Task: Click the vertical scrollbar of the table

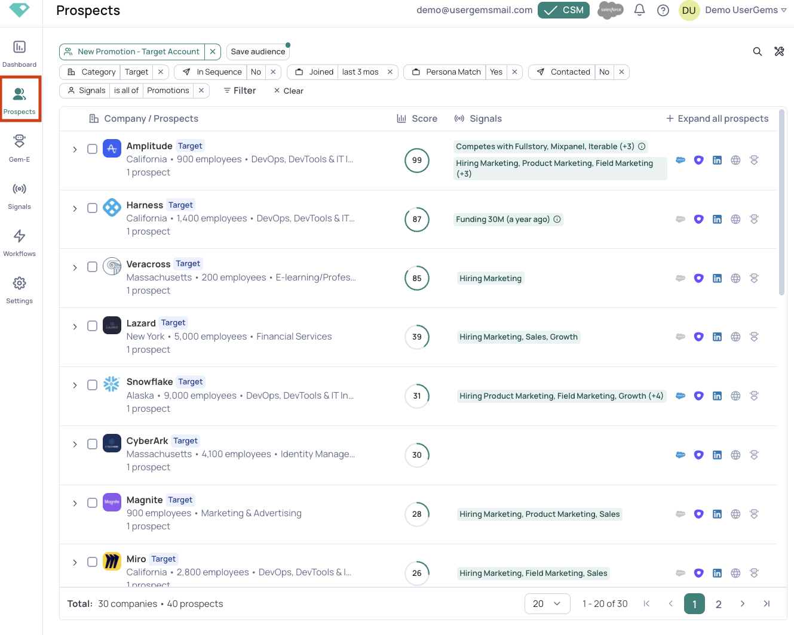Action: coord(781,202)
